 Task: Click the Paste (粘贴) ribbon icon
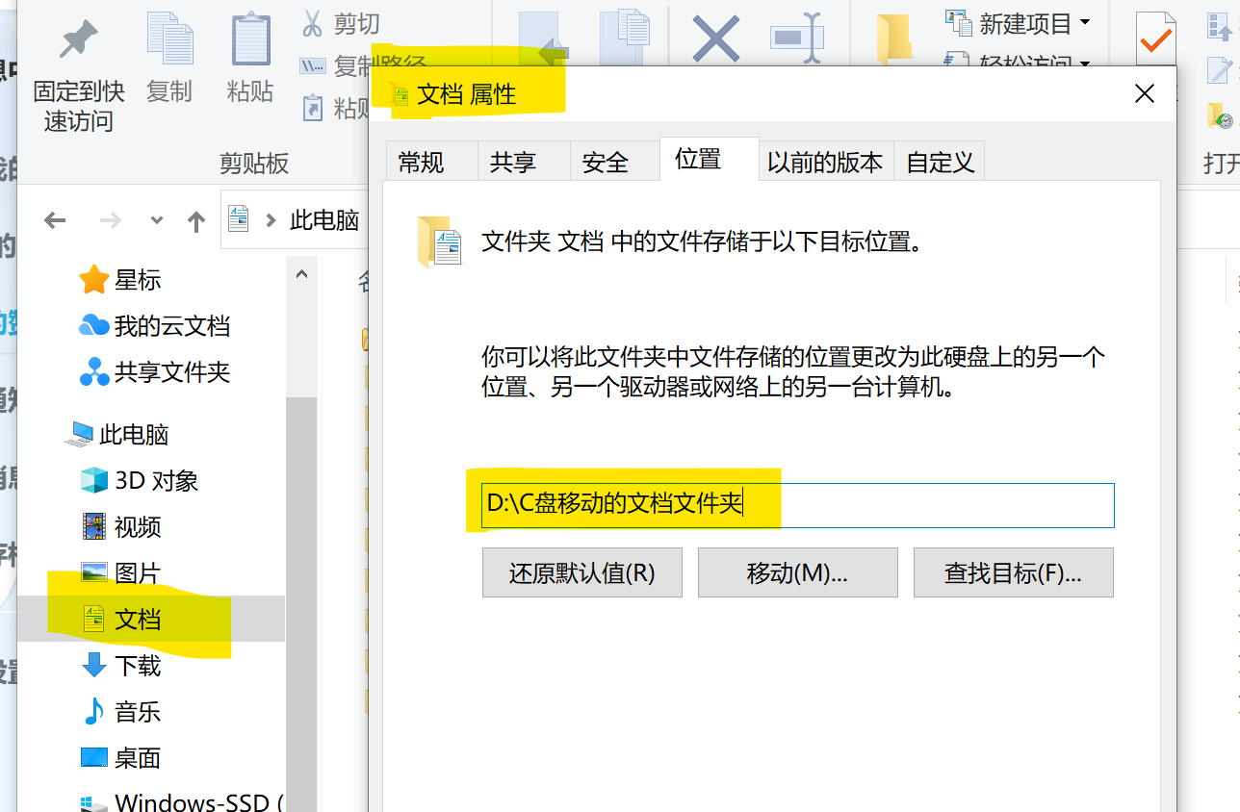click(250, 39)
